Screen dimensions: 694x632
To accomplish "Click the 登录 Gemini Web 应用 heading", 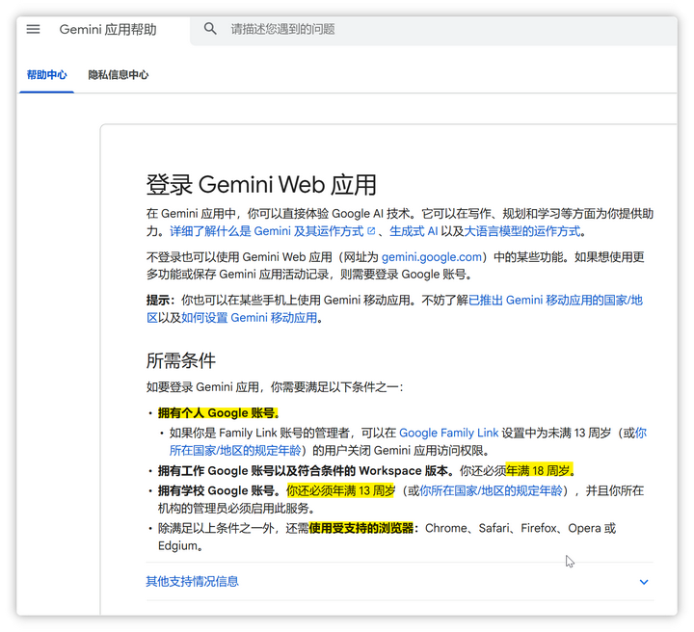I will coord(260,184).
